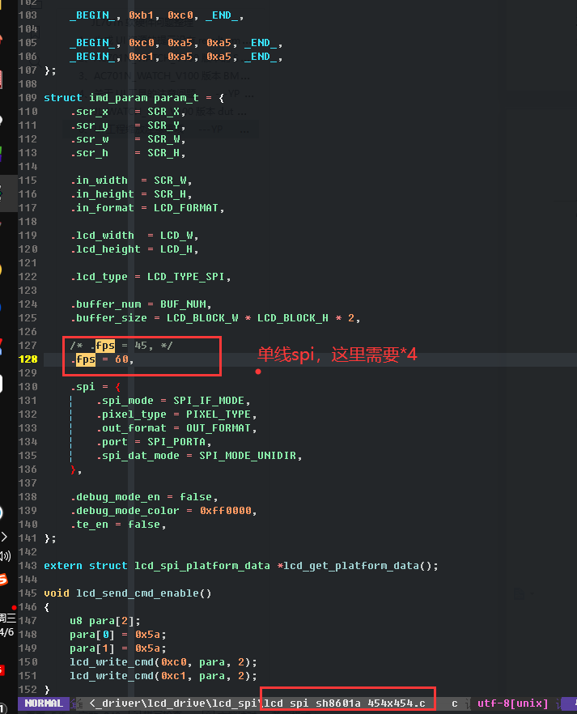Click _END_ on line 106
This screenshot has height=714, width=577.
tap(261, 57)
